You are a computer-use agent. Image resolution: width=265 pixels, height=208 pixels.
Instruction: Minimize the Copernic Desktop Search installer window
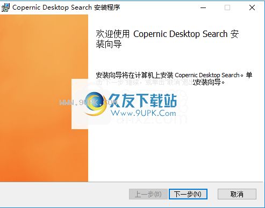coord(203,8)
